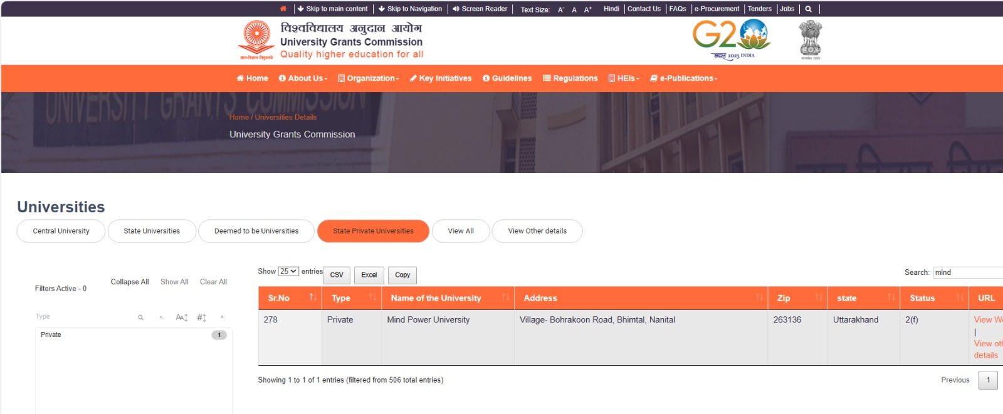
Task: Open the Screen Reader link
Action: (480, 9)
